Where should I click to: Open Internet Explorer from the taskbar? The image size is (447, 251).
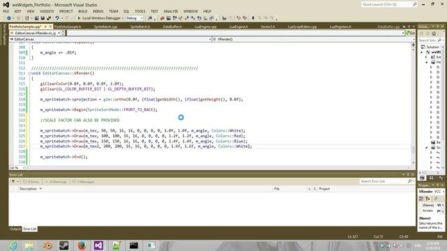pyautogui.click(x=13, y=245)
